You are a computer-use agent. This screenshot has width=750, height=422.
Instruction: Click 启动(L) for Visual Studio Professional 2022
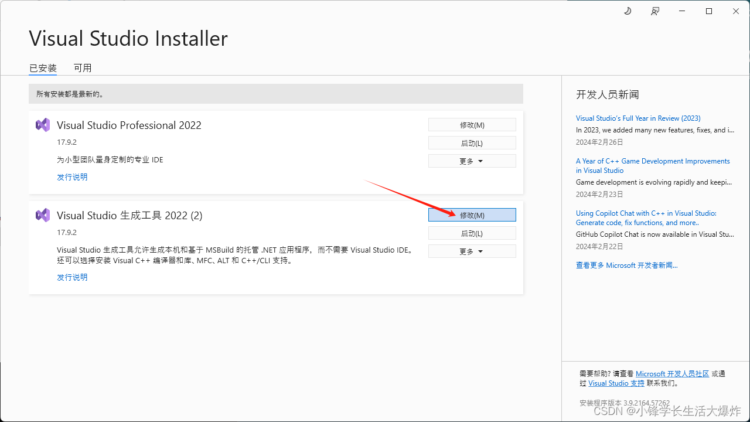coord(472,143)
